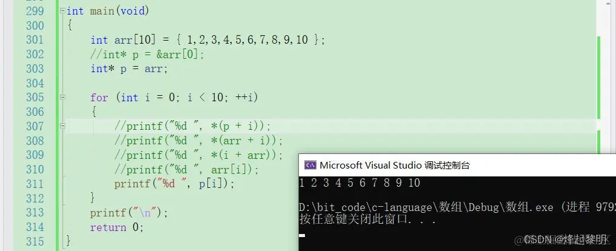Click line number 314 in the gutter

tap(35, 227)
